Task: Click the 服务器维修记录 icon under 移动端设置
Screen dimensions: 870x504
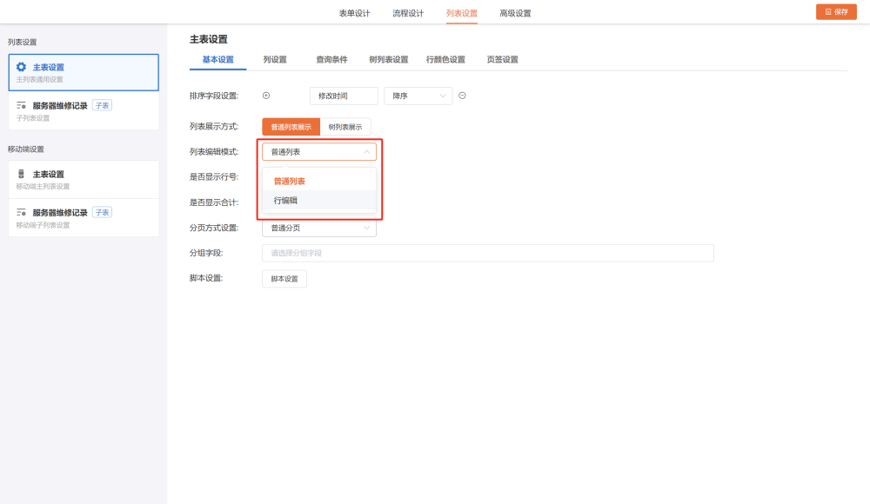Action: 22,213
